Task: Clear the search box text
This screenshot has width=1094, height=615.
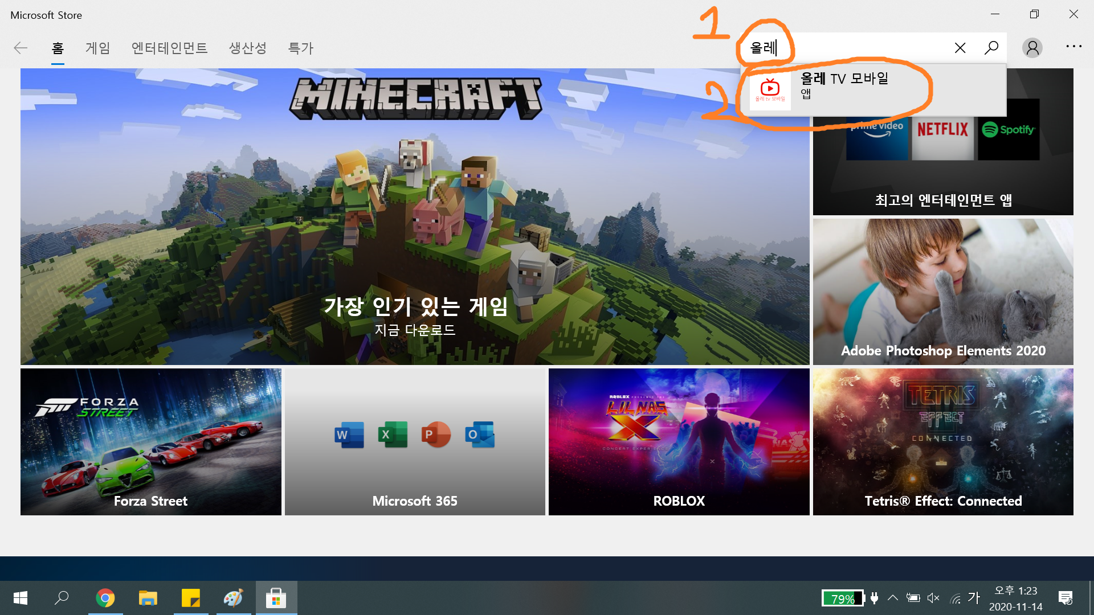Action: tap(960, 48)
